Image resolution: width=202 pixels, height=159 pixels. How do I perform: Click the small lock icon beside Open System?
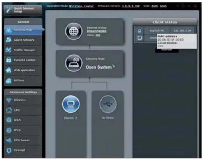114,66
